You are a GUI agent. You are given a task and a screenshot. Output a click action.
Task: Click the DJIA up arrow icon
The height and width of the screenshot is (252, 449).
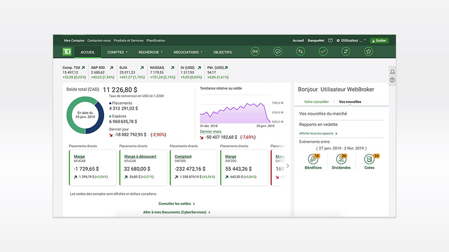point(142,68)
